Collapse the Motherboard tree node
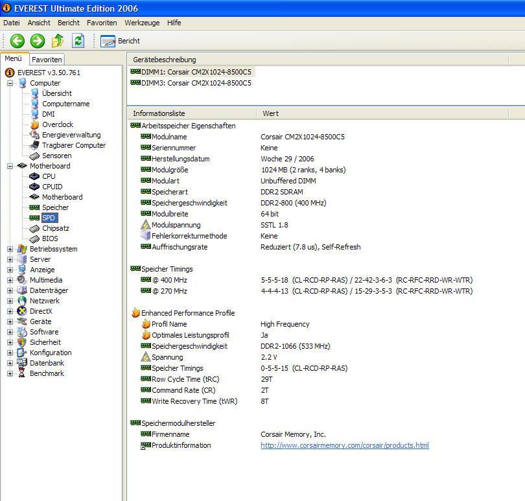This screenshot has height=501, width=525. click(10, 166)
